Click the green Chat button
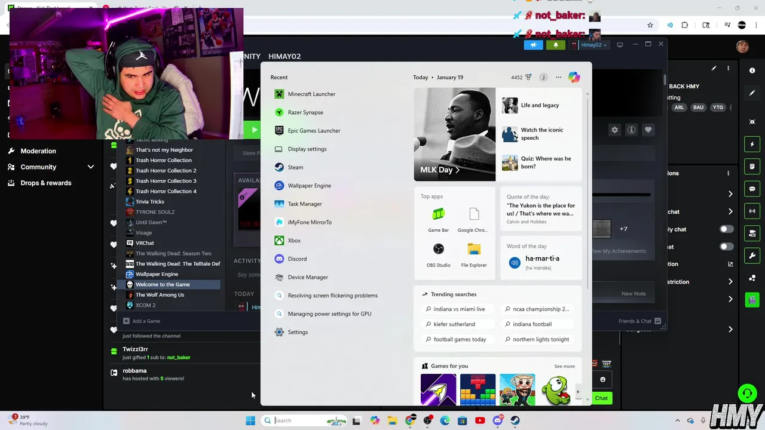The height and width of the screenshot is (430, 765). coord(601,398)
